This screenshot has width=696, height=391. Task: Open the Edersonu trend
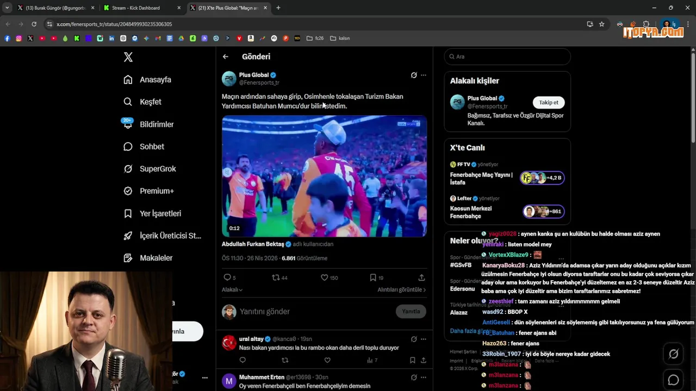(x=462, y=289)
